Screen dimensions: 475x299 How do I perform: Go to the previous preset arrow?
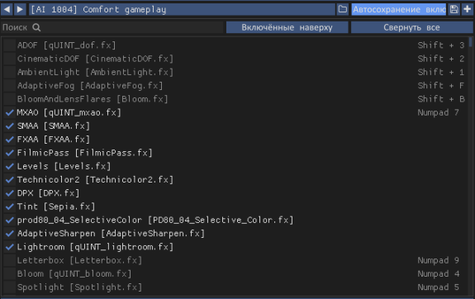click(7, 9)
